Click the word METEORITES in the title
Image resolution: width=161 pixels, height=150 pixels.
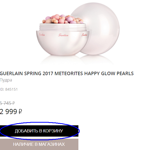click(x=69, y=74)
